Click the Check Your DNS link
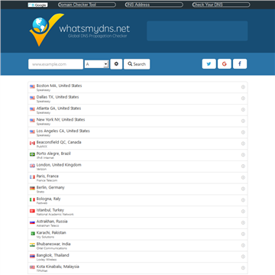 coord(221,5)
